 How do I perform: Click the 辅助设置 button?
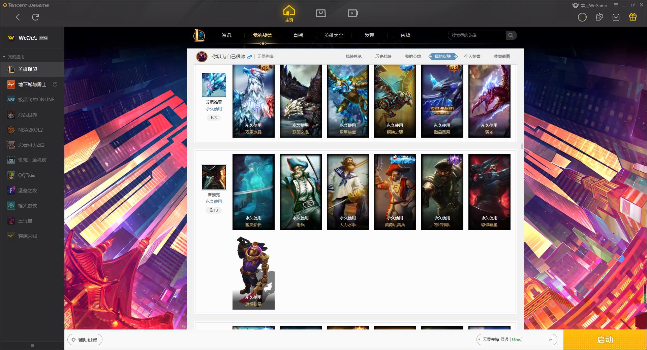[85, 340]
